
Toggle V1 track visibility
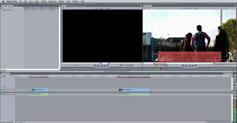(x=1, y=90)
